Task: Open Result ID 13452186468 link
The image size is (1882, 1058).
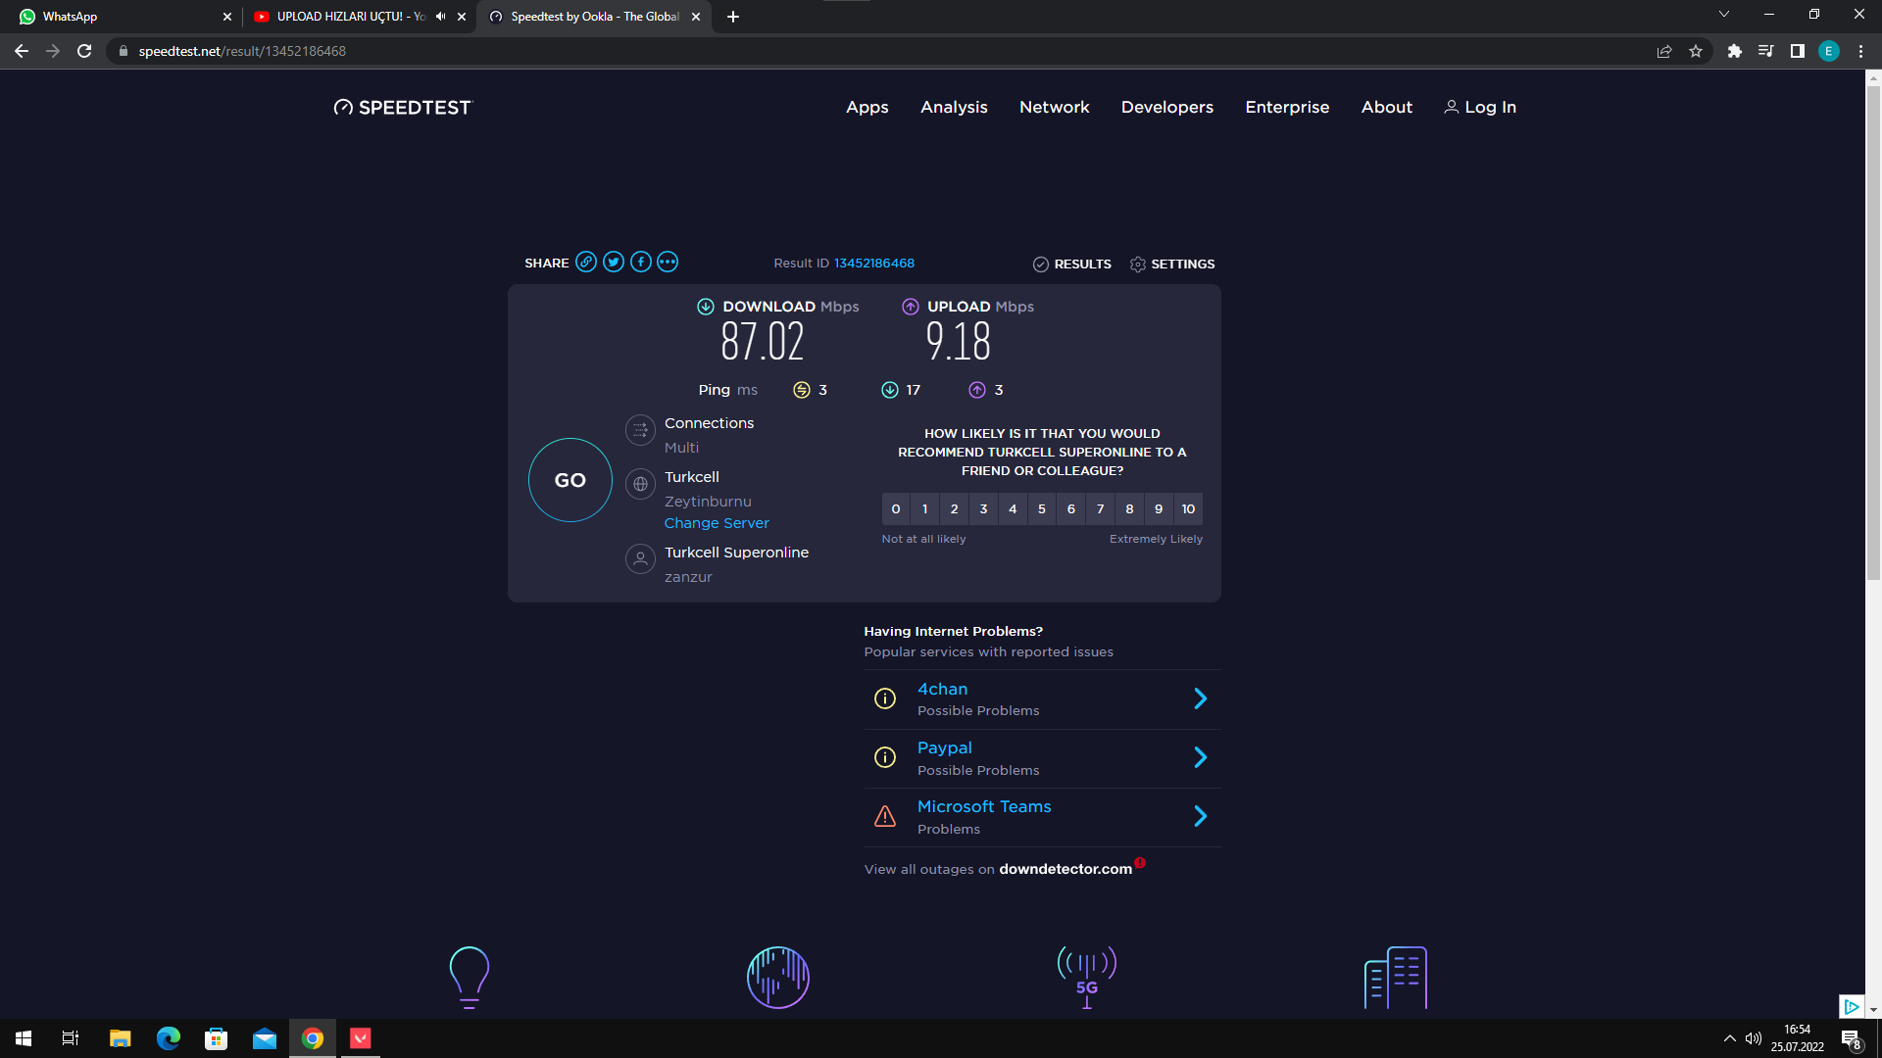Action: point(873,264)
